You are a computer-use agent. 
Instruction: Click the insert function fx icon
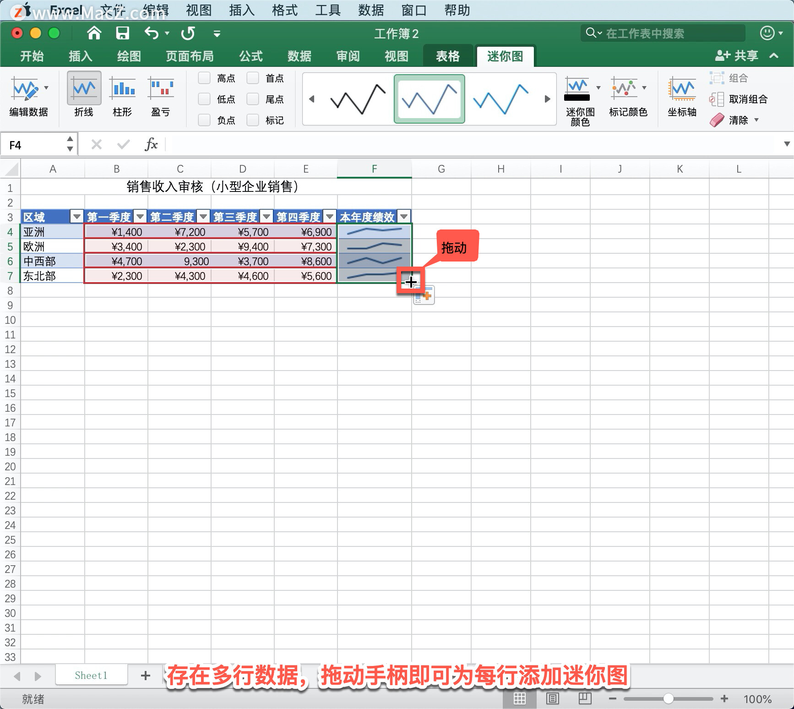point(151,145)
